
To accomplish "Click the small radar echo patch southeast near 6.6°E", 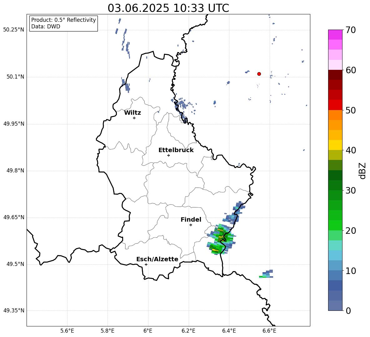I will tap(266, 274).
